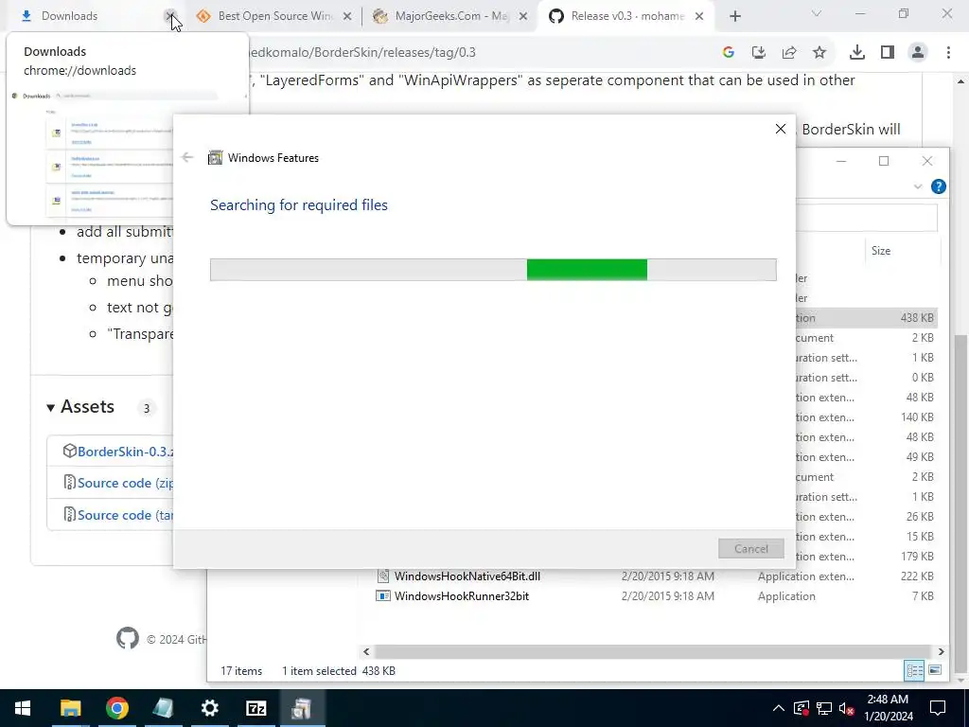Download Source code tar link

coord(125,515)
